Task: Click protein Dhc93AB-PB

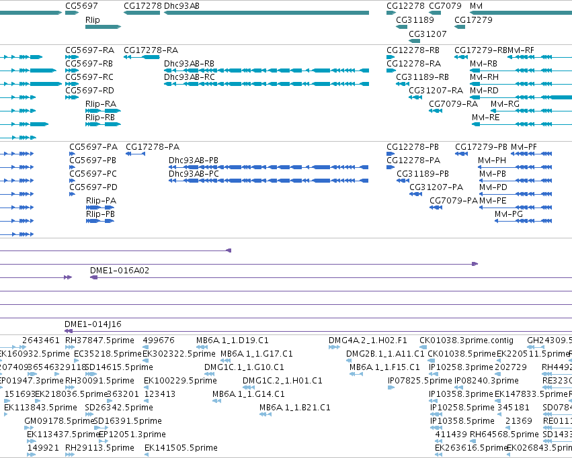Action: pos(268,167)
